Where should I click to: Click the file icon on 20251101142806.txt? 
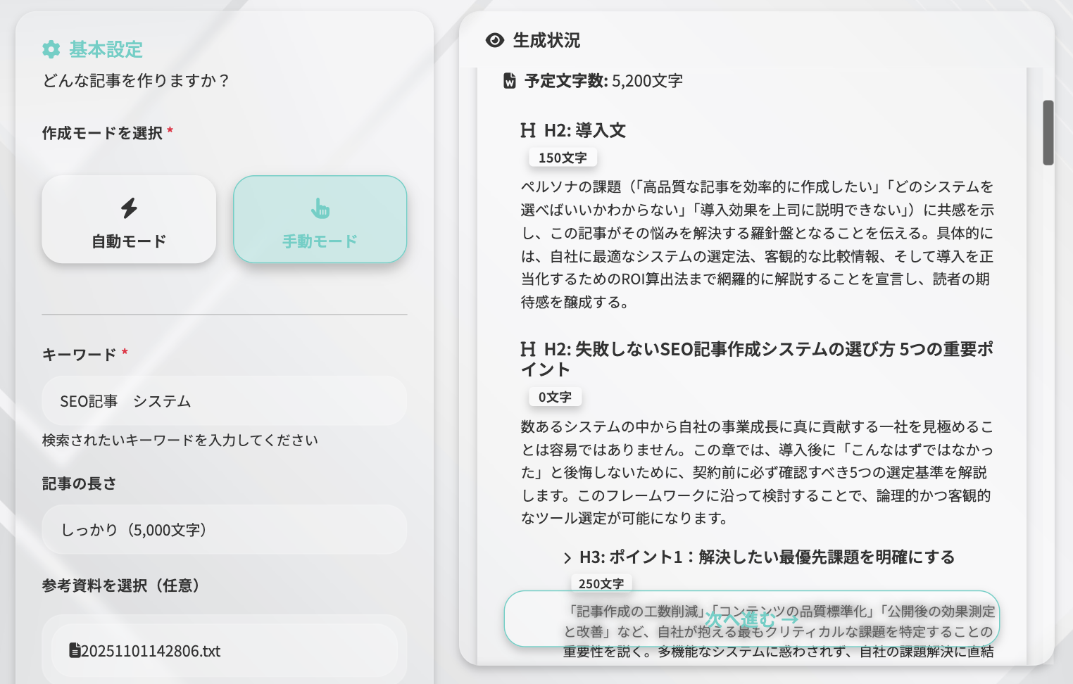75,651
